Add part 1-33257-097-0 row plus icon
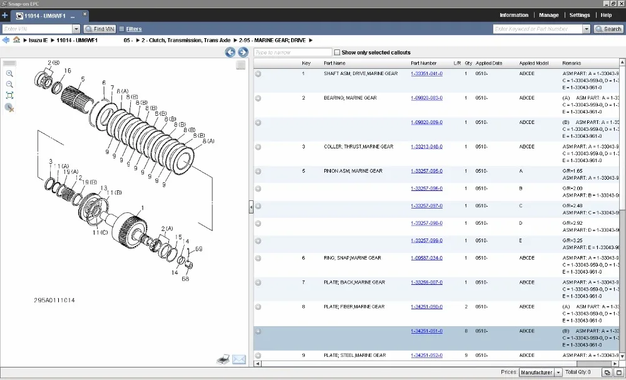626x380 pixels. 259,206
